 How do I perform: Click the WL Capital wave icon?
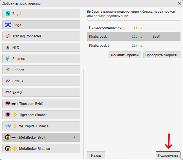pyautogui.click(x=8, y=126)
